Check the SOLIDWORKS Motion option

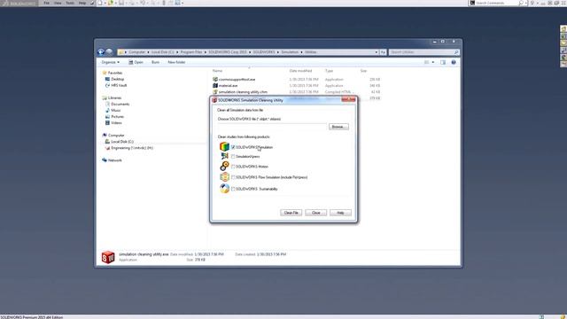point(233,167)
